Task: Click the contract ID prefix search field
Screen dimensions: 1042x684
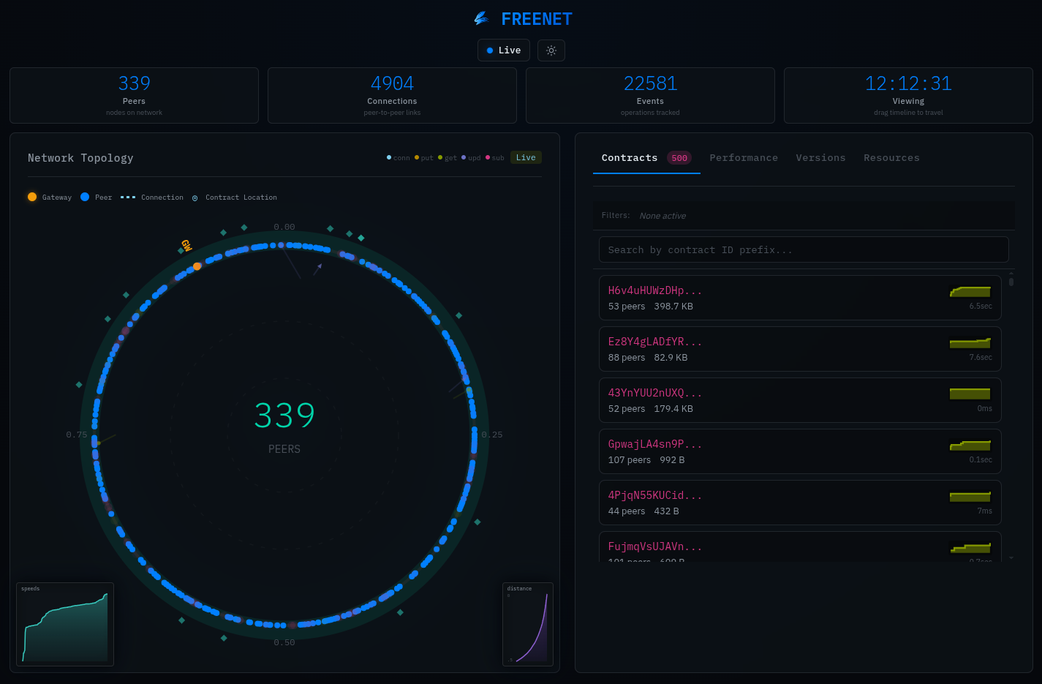Action: (804, 249)
